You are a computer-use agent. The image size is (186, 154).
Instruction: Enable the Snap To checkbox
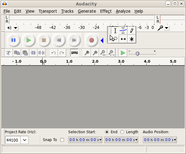click(62, 140)
